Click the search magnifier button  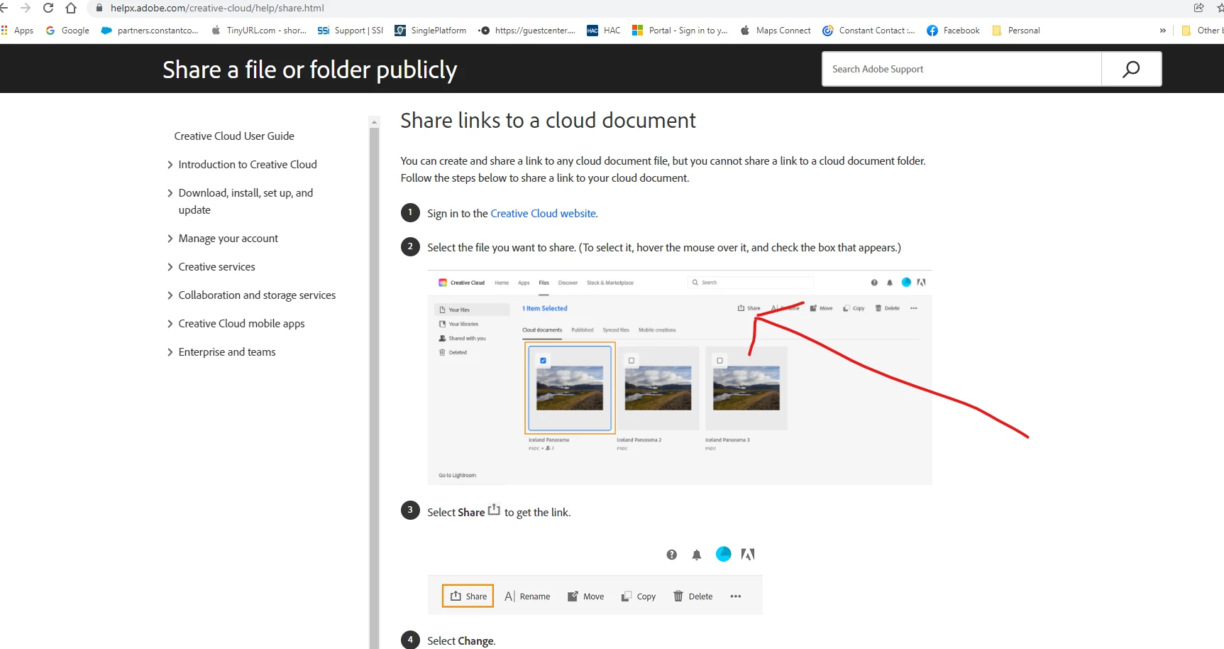tap(1131, 69)
